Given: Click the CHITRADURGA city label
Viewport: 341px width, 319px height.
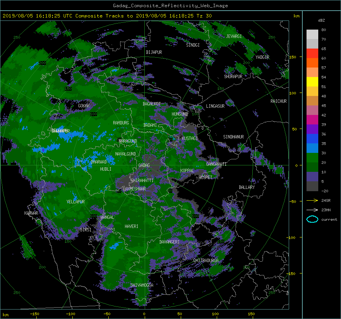Looking at the screenshot, I should coord(206,261).
